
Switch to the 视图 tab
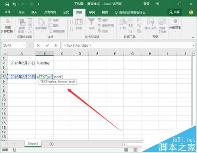(105, 12)
